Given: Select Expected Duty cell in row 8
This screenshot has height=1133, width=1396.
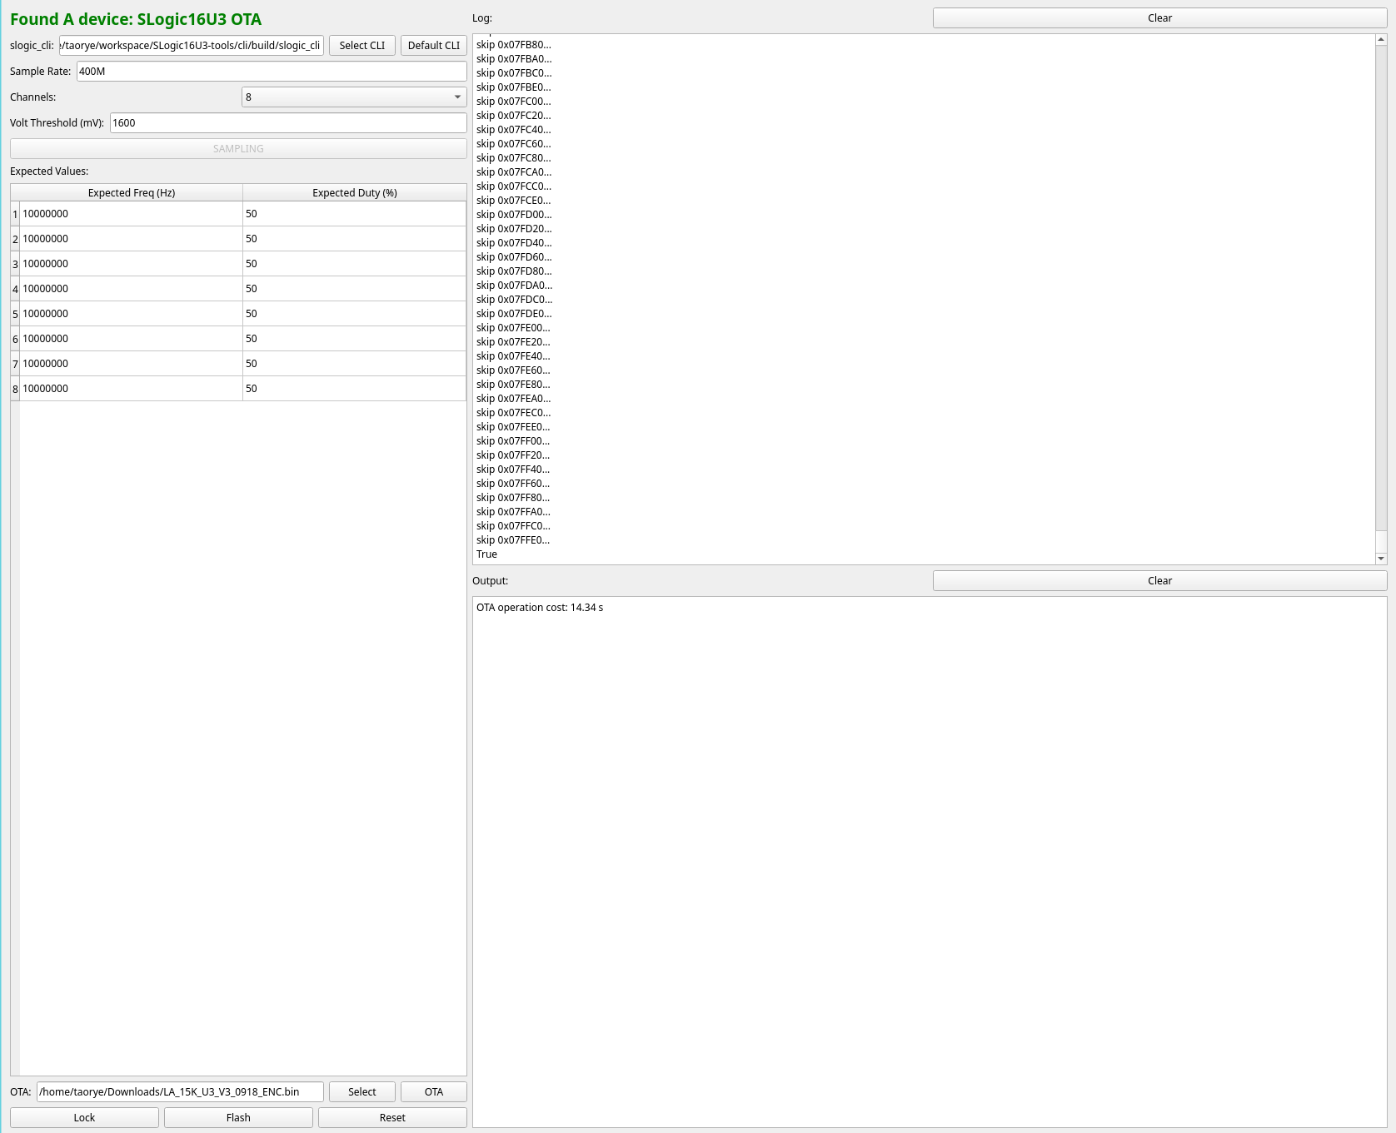Looking at the screenshot, I should click(354, 389).
